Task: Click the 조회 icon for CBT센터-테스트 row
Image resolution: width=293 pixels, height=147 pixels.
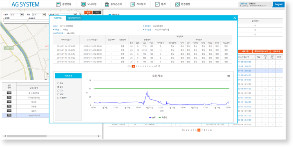Action: point(9,115)
